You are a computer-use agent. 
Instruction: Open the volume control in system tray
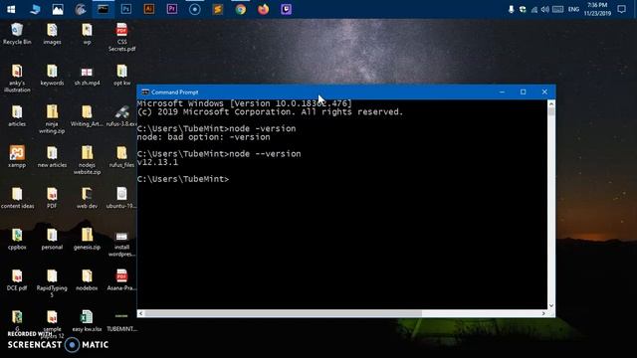545,9
